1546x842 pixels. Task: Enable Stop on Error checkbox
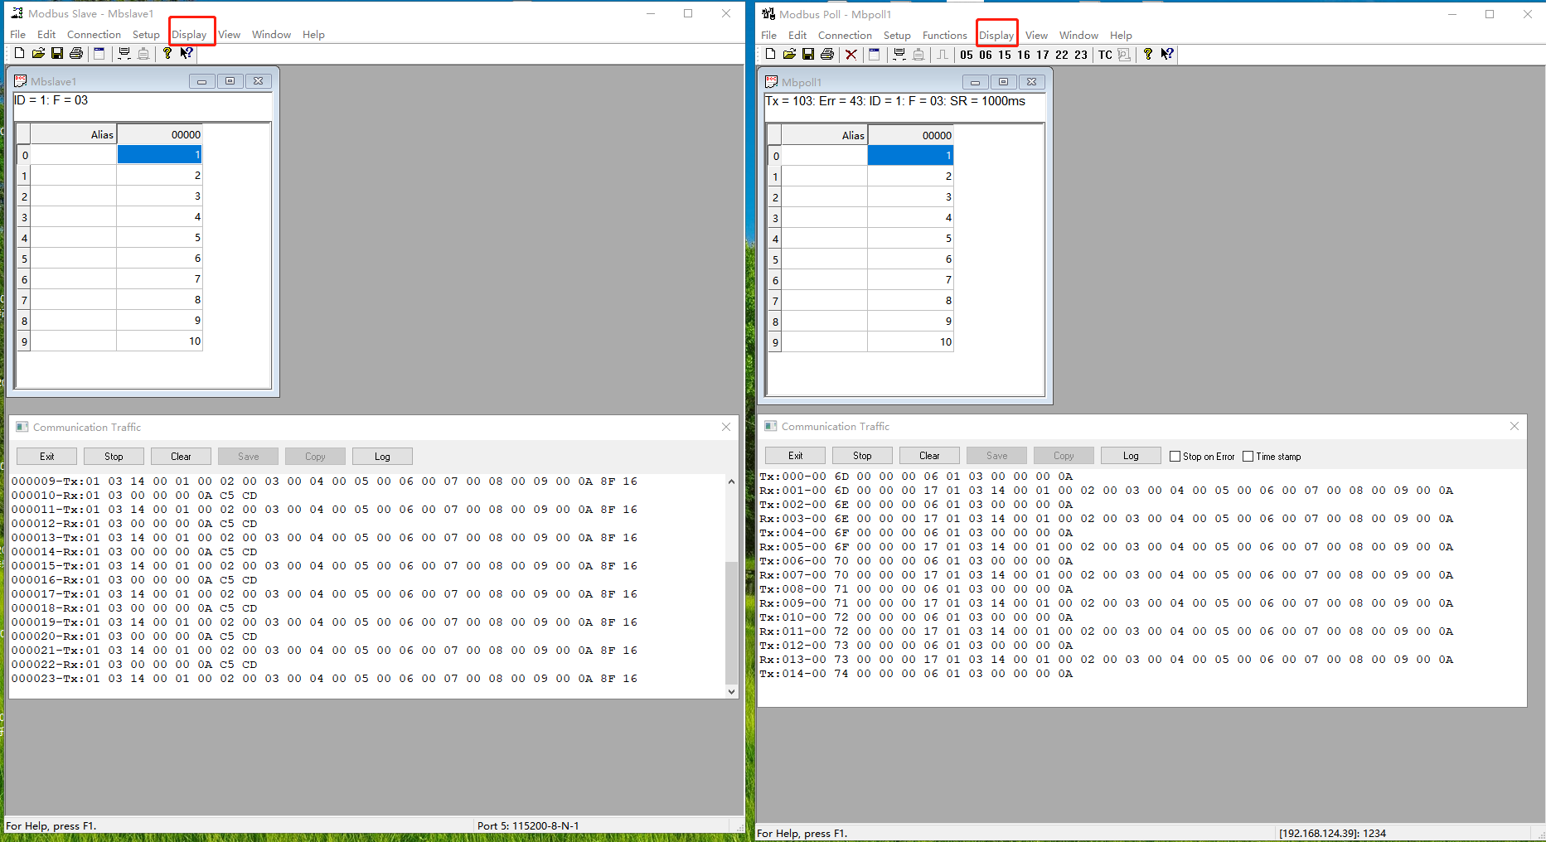tap(1175, 457)
